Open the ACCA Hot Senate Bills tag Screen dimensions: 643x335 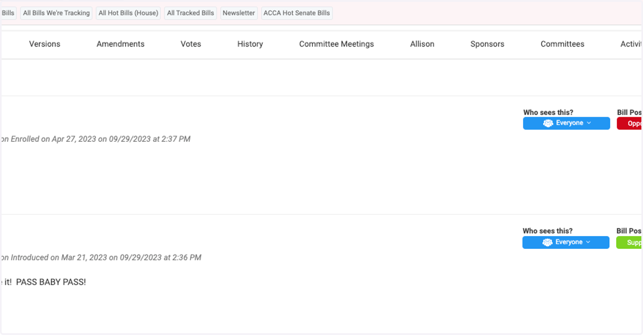pos(297,13)
